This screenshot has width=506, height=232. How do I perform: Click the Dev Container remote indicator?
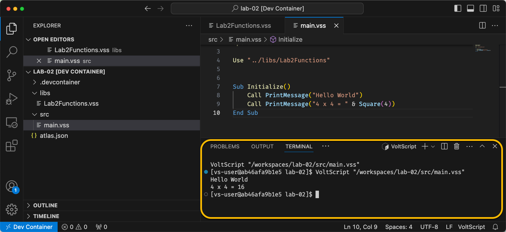tap(29, 227)
